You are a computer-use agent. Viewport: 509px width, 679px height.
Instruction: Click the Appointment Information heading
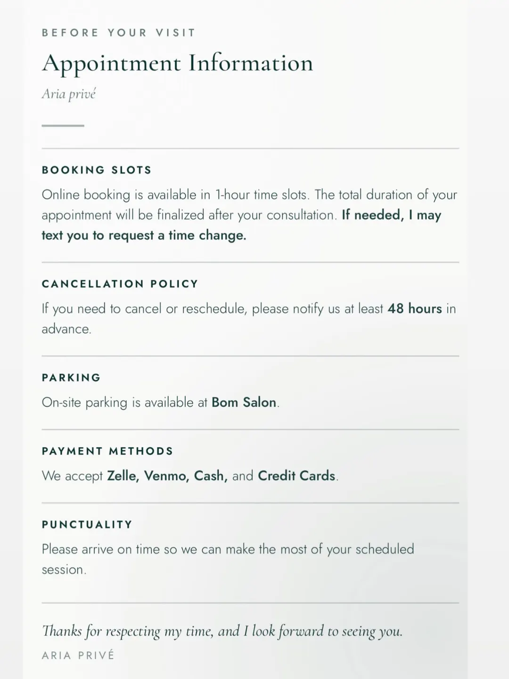[177, 64]
